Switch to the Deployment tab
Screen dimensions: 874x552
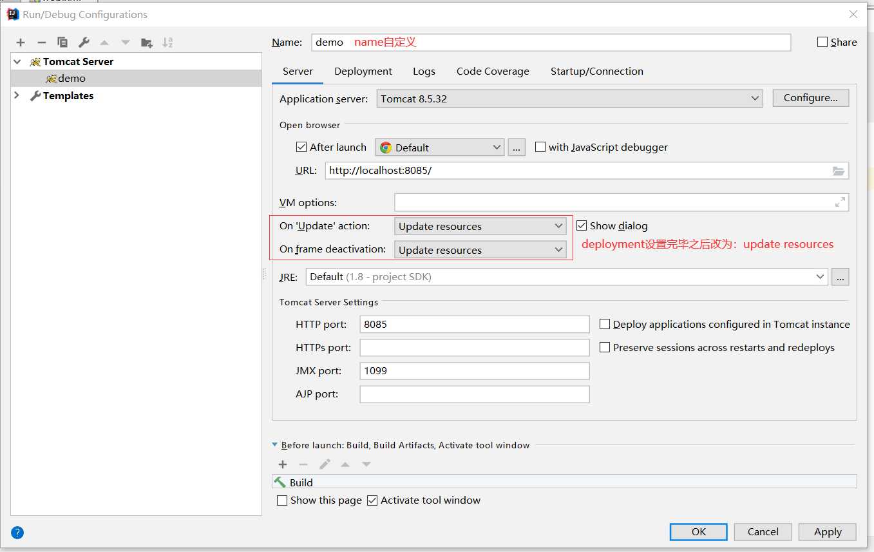363,71
